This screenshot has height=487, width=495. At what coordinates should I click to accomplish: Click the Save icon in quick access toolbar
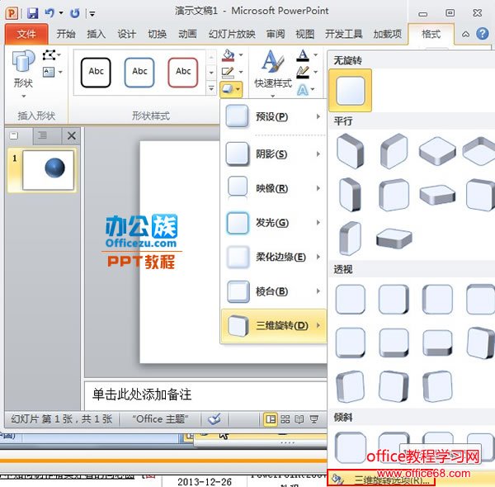point(32,13)
